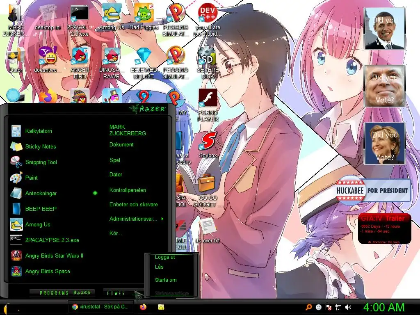Open Dator in the start menu
Viewport: 420px width, 315px height.
[x=116, y=175]
